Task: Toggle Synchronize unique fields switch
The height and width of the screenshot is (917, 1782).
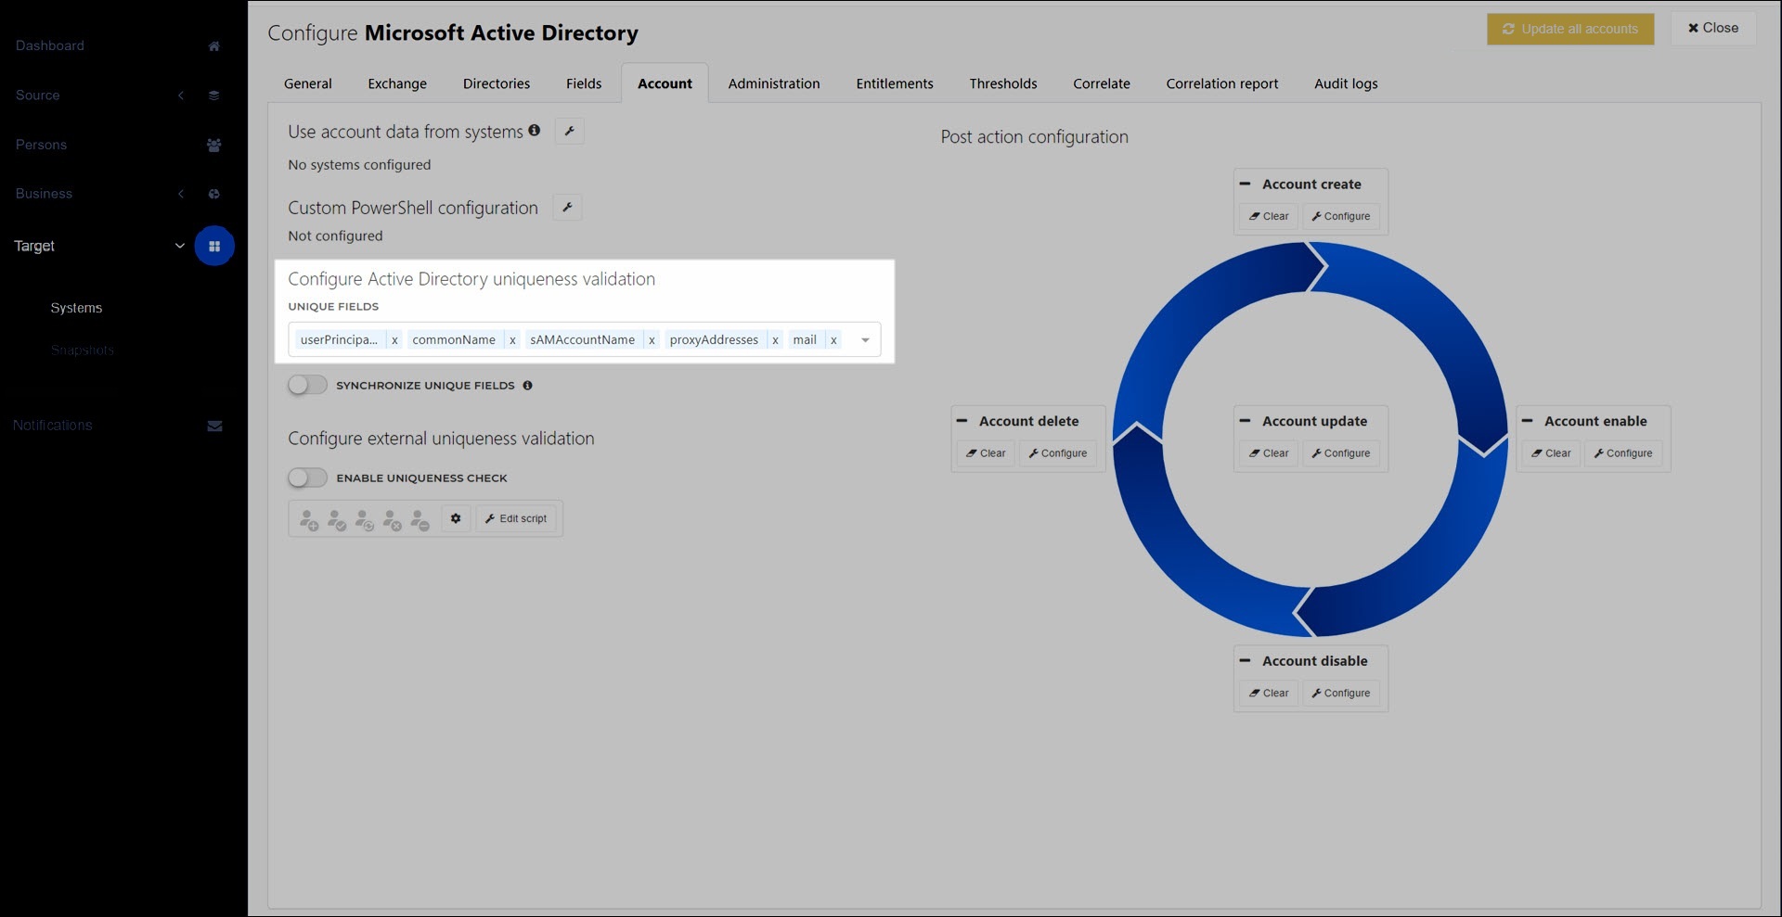Action: click(307, 385)
